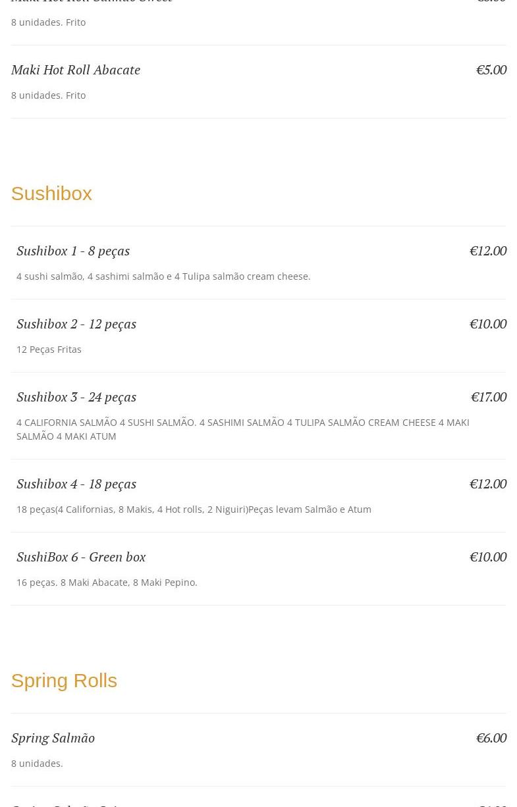The height and width of the screenshot is (807, 517).
Task: Open the Maki Hot Roll Abacate item
Action: pyautogui.click(x=76, y=70)
